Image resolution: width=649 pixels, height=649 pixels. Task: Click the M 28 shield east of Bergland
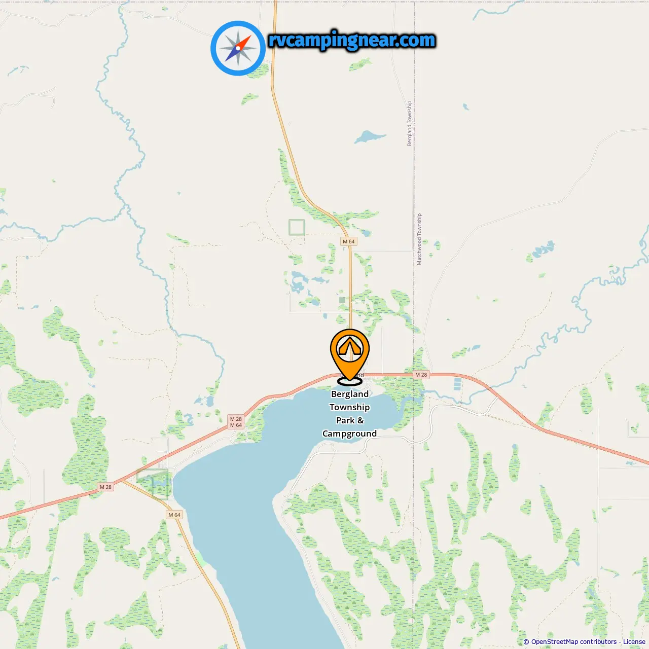tap(421, 375)
